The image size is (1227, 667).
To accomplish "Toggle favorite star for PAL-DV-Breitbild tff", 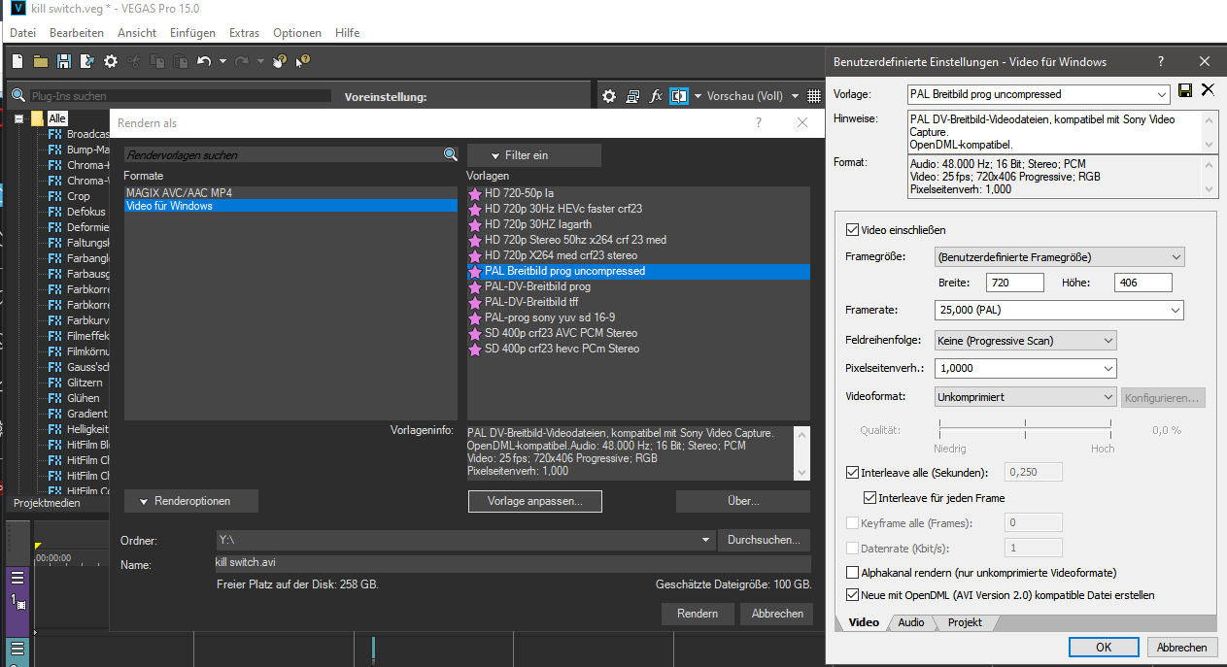I will (x=475, y=302).
